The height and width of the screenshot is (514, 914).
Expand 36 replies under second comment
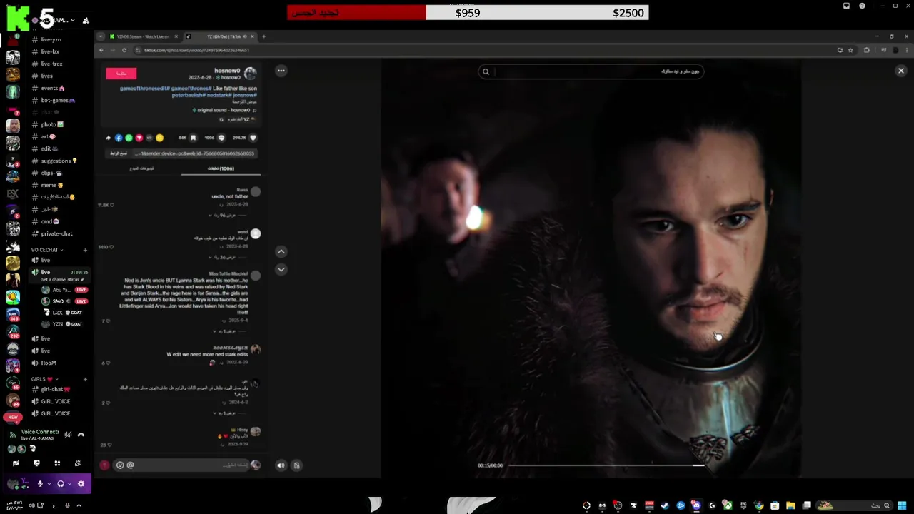pos(227,257)
